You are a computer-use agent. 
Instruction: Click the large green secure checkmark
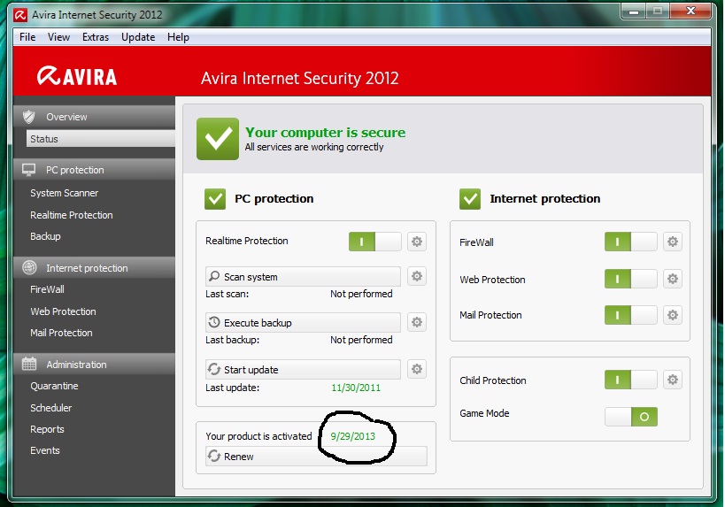click(x=218, y=139)
